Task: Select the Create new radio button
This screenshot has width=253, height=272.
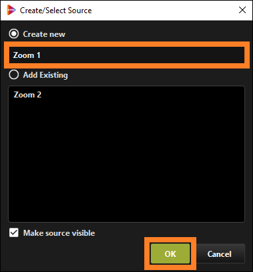Action: point(14,34)
